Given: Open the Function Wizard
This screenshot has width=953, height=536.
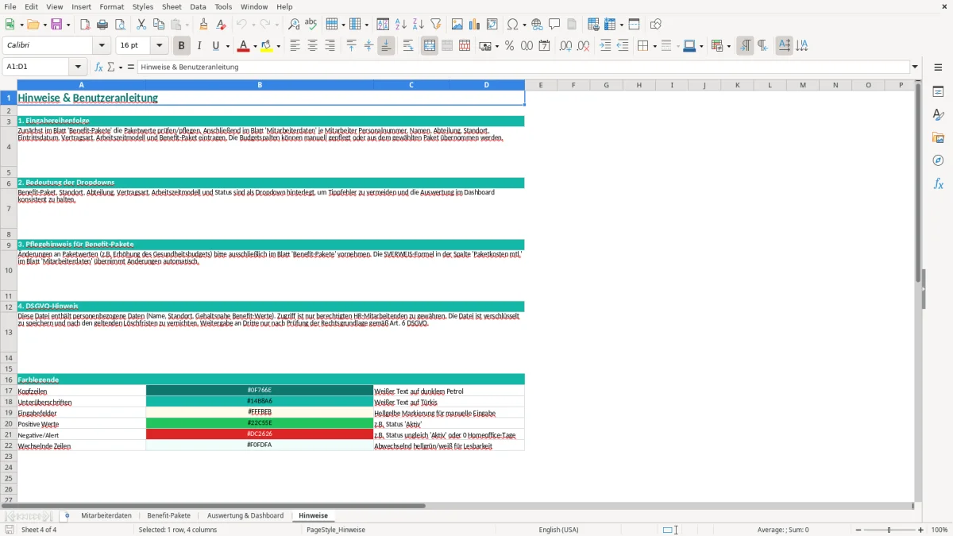Looking at the screenshot, I should click(x=99, y=67).
